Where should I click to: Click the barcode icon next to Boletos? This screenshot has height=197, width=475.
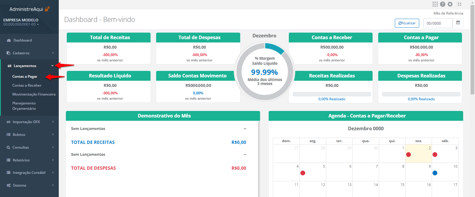9,135
